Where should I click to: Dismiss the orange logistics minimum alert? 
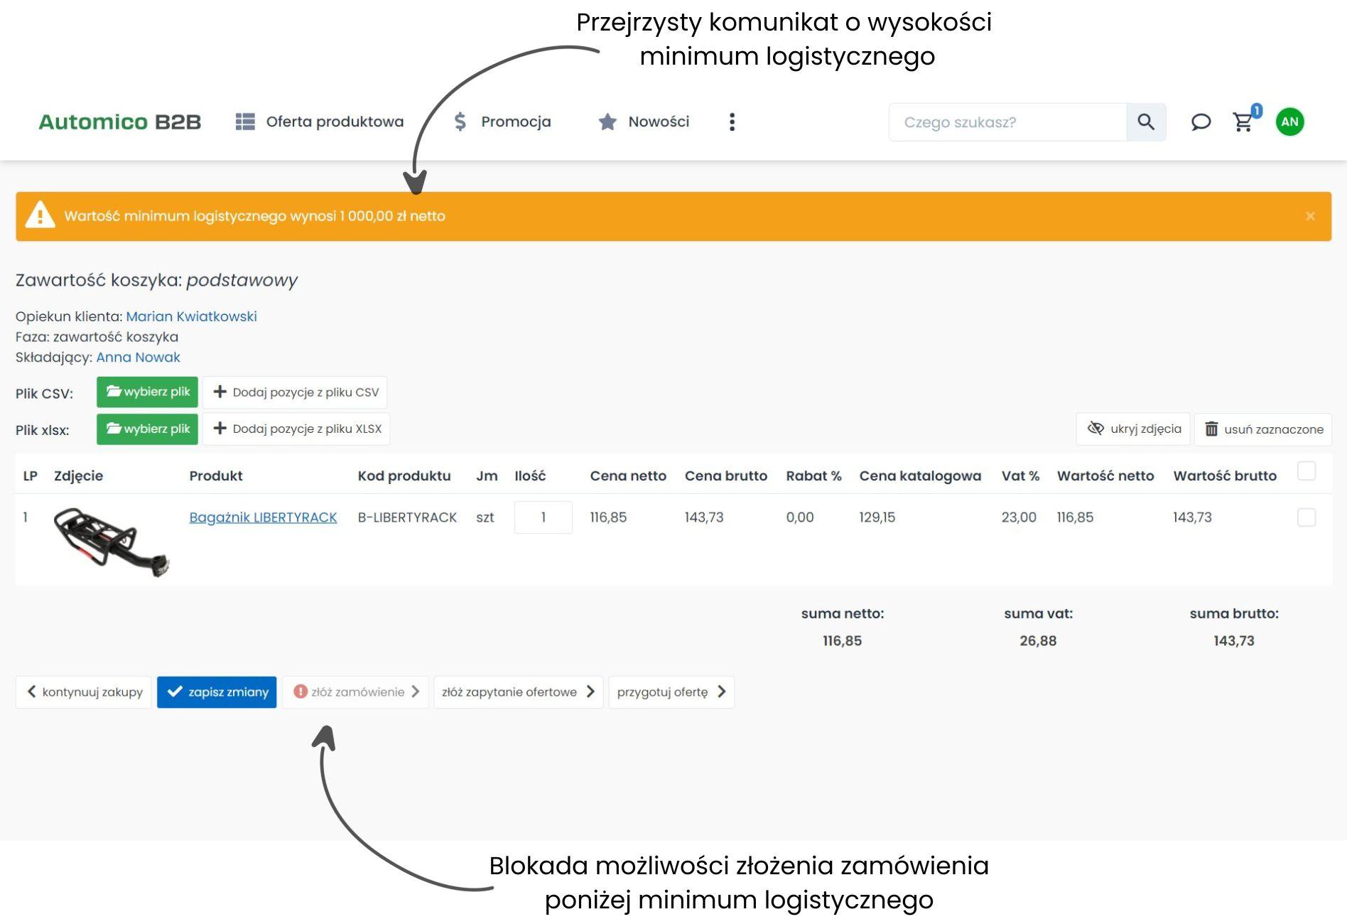click(1310, 216)
